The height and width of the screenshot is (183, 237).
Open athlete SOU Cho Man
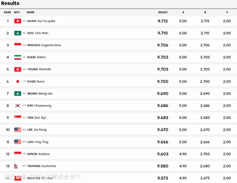point(38,33)
